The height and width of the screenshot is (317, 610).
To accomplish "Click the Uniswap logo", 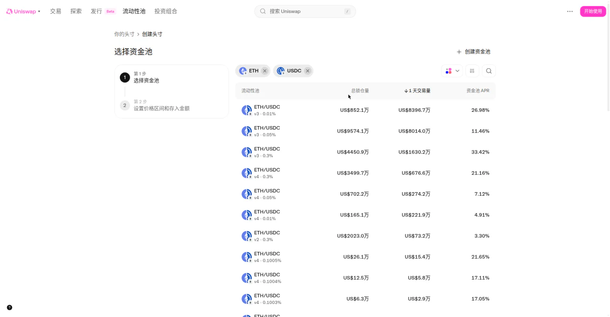I will (x=21, y=11).
